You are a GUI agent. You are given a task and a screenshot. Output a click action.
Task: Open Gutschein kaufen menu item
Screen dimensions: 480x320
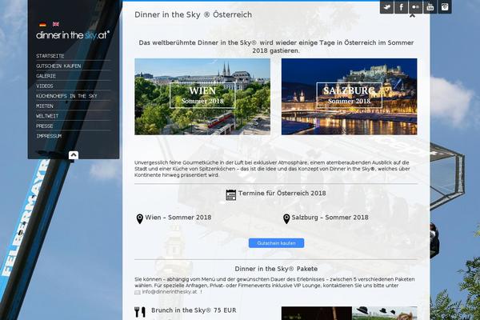(x=58, y=66)
